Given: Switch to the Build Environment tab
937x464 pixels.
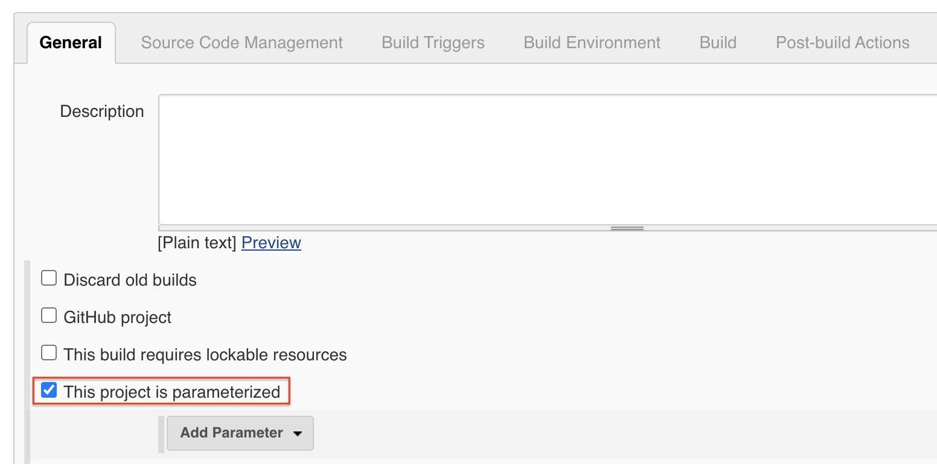Looking at the screenshot, I should pos(592,42).
